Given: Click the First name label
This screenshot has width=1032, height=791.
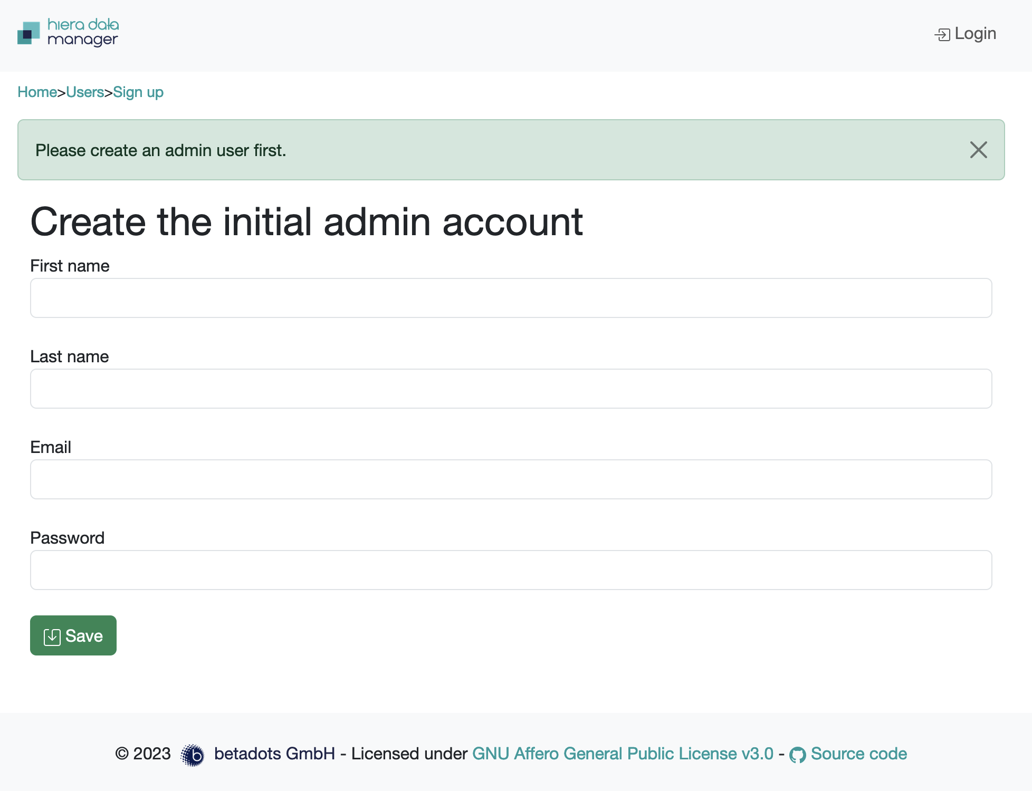Looking at the screenshot, I should pos(70,266).
